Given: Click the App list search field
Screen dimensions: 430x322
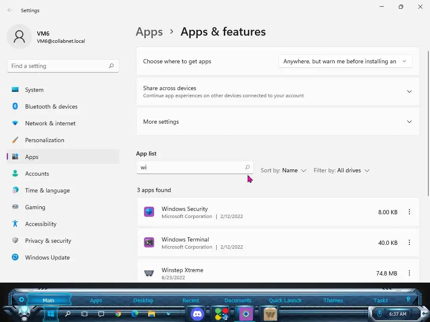Looking at the screenshot, I should [195, 167].
